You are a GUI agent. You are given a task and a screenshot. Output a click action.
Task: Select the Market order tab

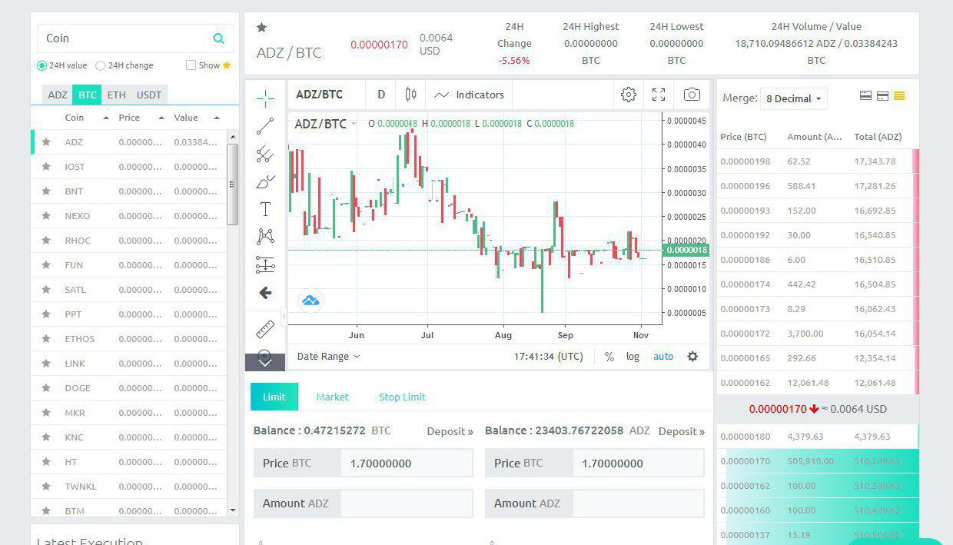coord(332,397)
